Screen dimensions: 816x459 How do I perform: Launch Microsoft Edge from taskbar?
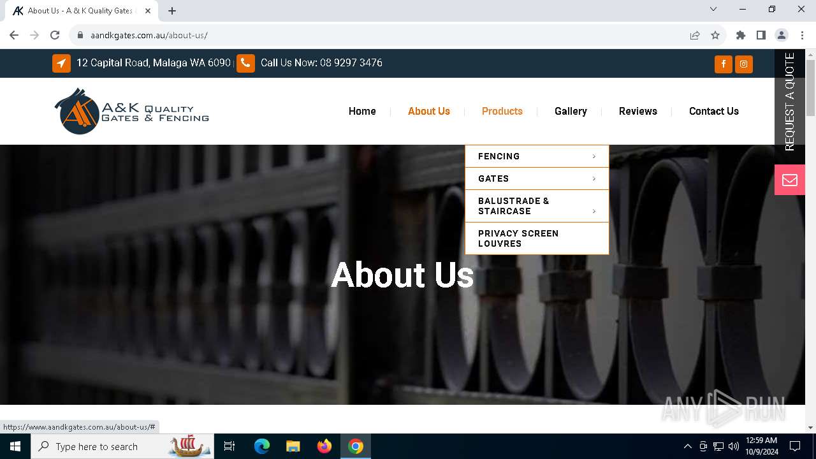click(x=262, y=446)
